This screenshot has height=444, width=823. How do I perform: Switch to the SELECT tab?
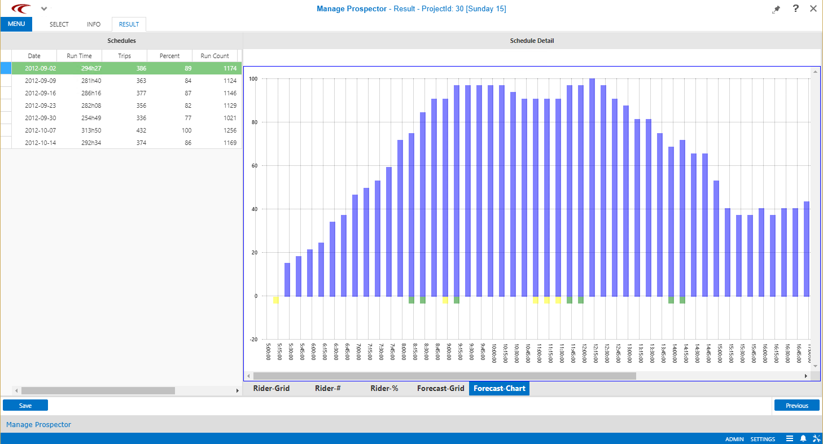[58, 24]
